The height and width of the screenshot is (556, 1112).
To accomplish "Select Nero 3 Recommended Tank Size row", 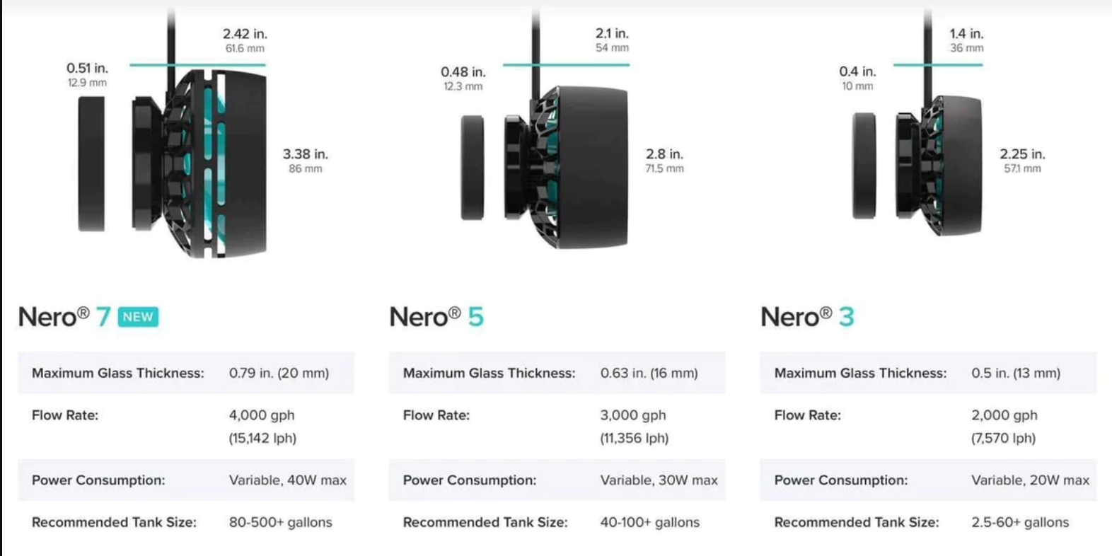I will click(928, 522).
